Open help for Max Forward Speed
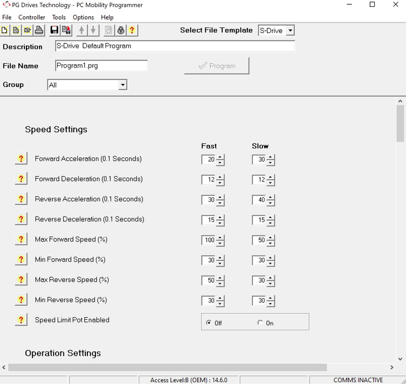 click(21, 239)
